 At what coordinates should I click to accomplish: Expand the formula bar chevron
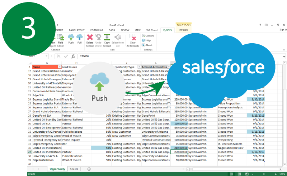point(284,57)
